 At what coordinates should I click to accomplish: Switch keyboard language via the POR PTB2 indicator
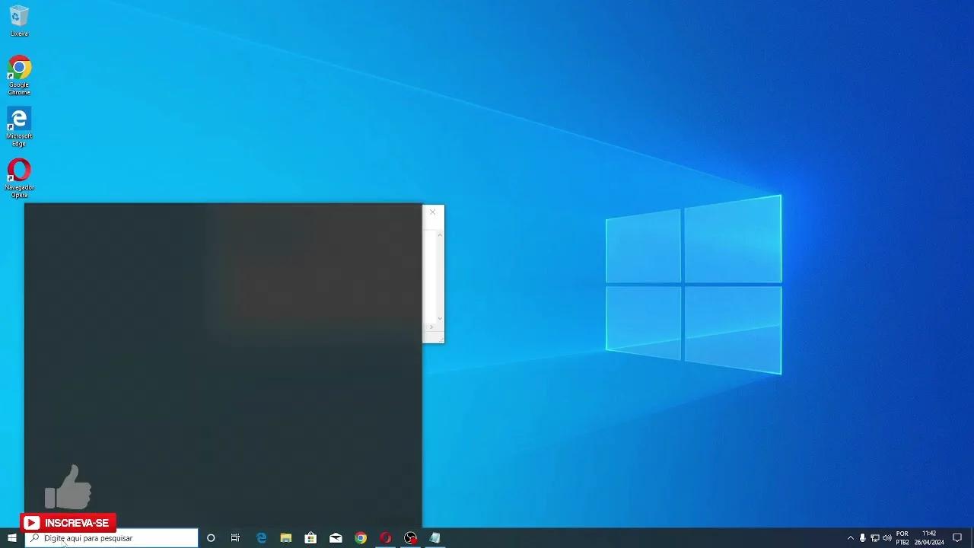click(x=902, y=538)
